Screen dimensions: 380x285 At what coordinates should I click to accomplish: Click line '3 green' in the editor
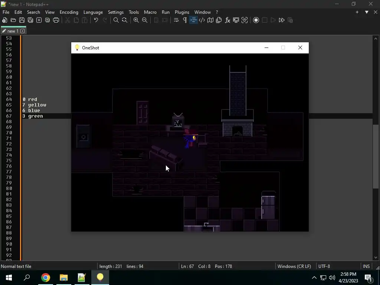[x=33, y=116]
